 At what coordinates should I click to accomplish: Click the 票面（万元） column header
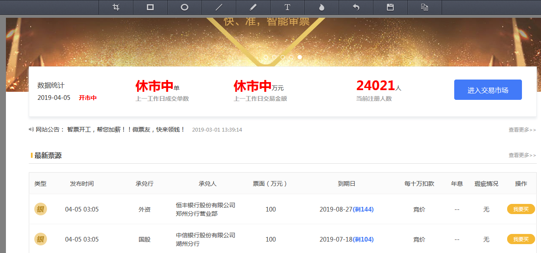point(270,184)
